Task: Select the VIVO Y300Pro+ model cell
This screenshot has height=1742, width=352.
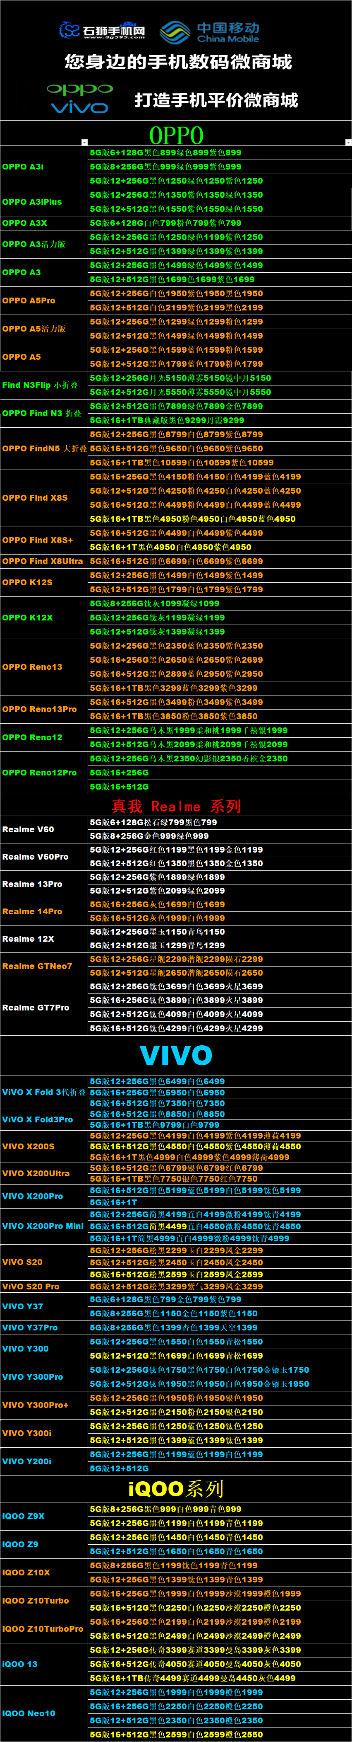Action: [x=45, y=1405]
